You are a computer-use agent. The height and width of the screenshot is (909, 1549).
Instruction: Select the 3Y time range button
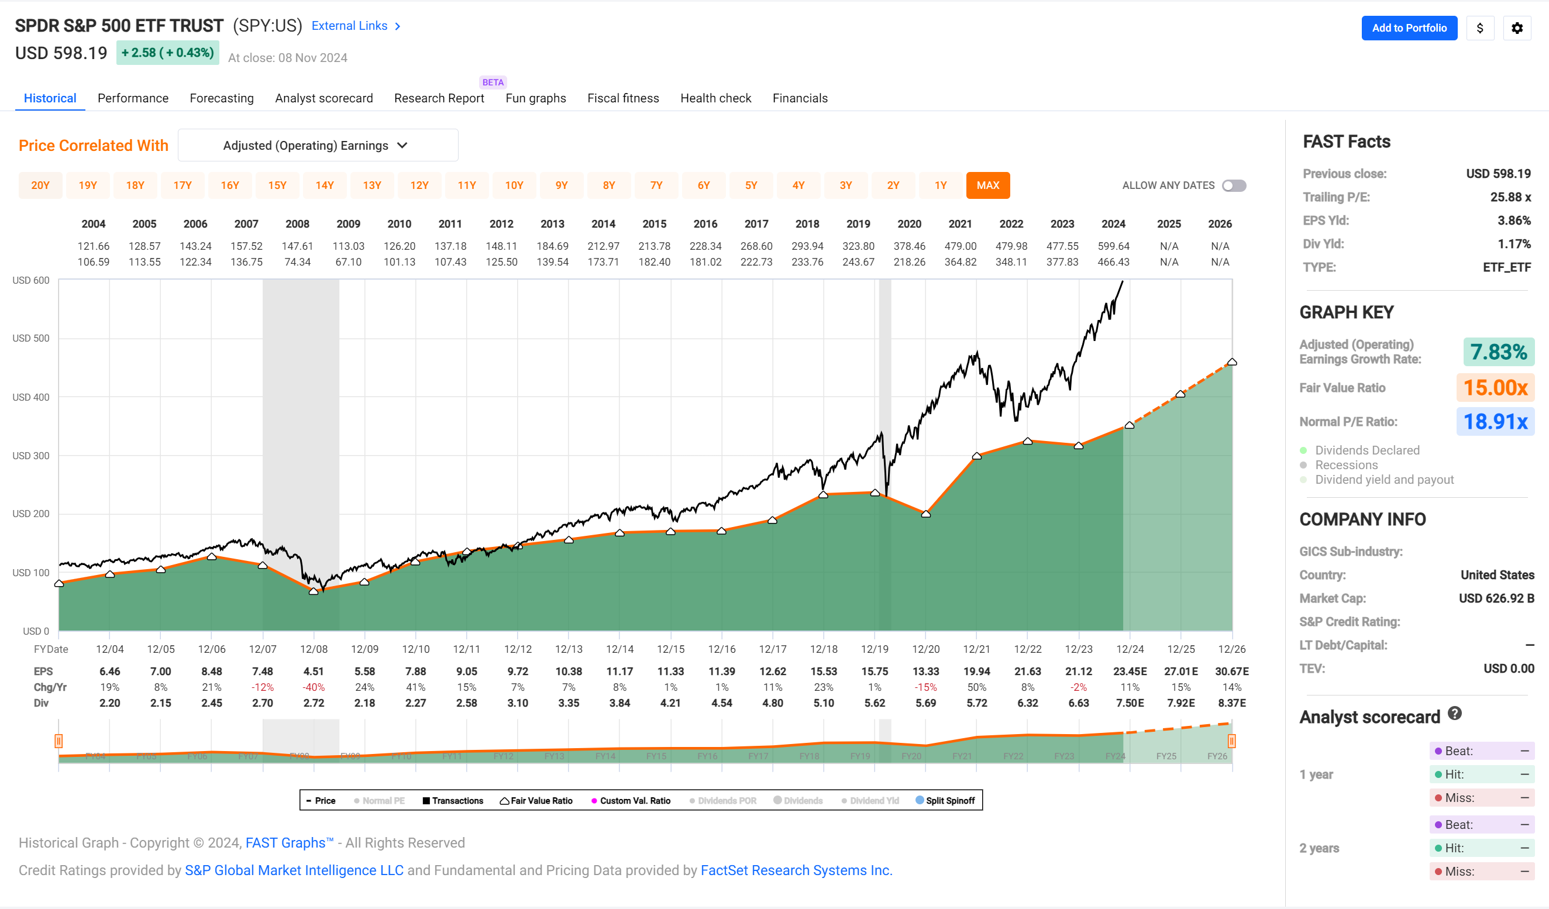pos(845,185)
